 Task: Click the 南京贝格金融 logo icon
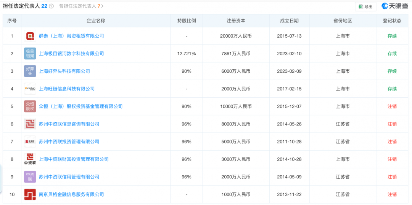(x=30, y=194)
